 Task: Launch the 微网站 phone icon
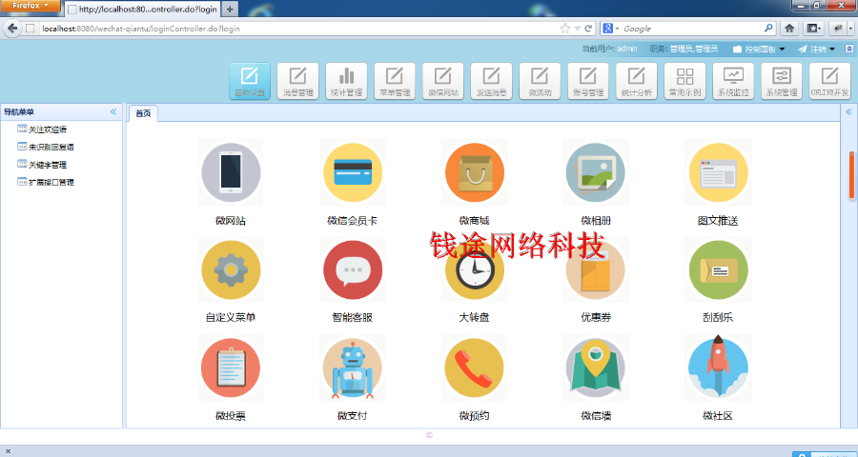pos(231,172)
